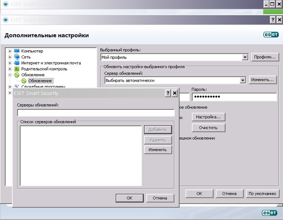Click the Очистить button
The width and height of the screenshot is (283, 220).
pyautogui.click(x=208, y=128)
